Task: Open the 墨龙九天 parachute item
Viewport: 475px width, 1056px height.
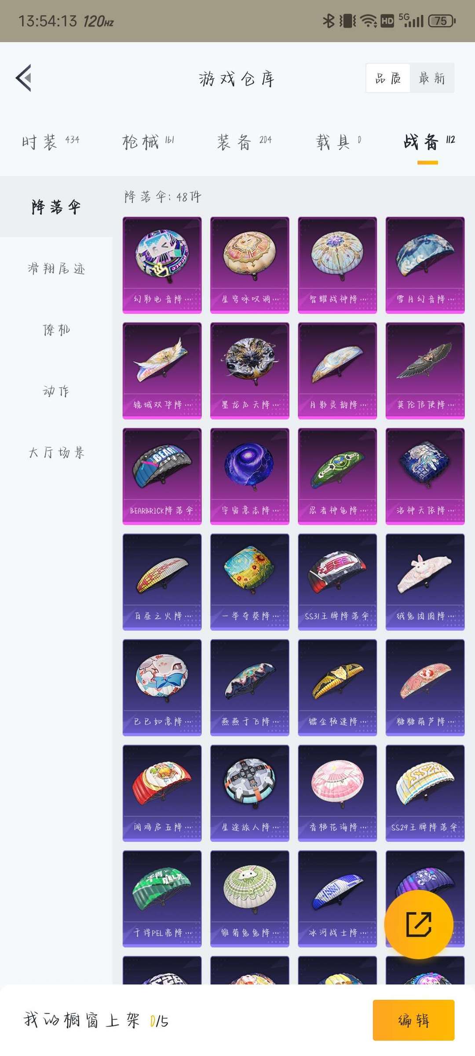Action: pyautogui.click(x=250, y=370)
